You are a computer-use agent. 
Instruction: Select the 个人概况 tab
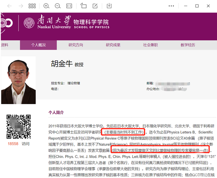point(38,45)
